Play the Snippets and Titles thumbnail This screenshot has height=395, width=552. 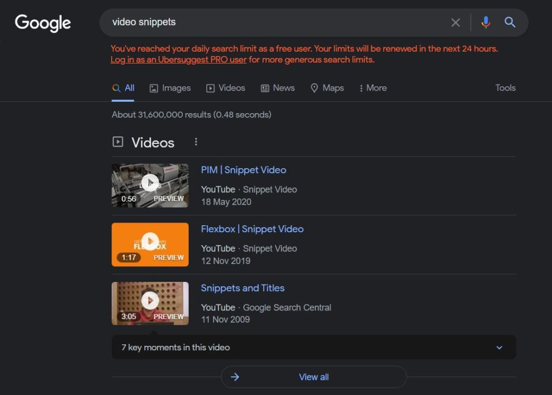150,303
